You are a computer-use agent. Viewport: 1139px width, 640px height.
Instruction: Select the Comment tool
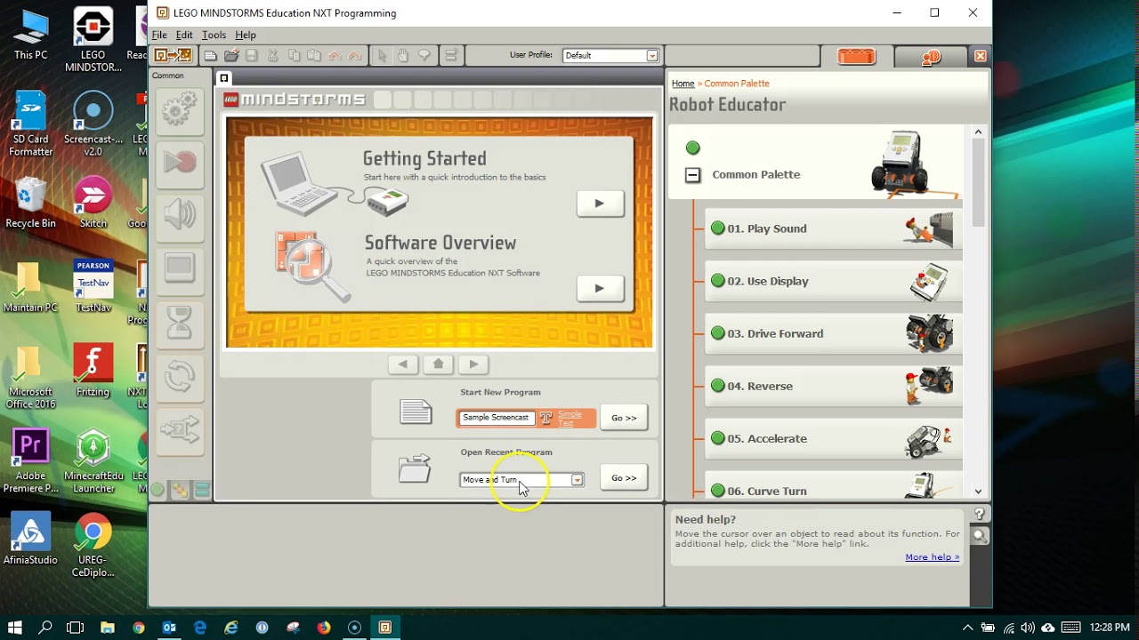[424, 55]
